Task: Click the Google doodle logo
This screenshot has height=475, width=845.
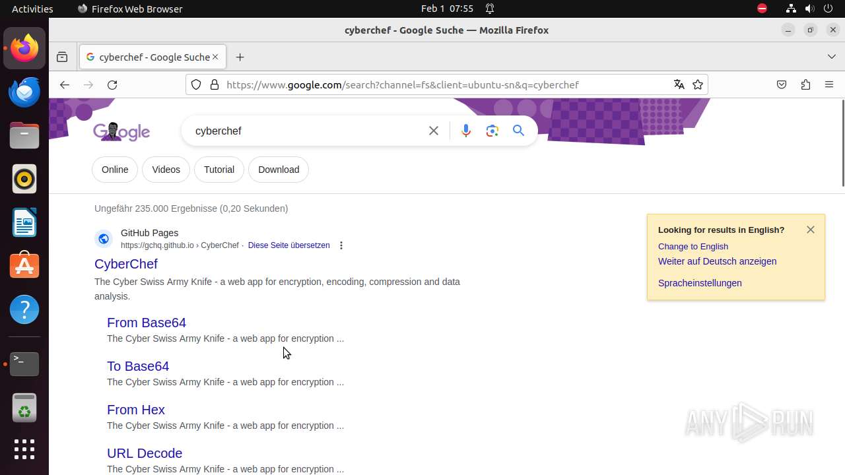Action: click(121, 131)
